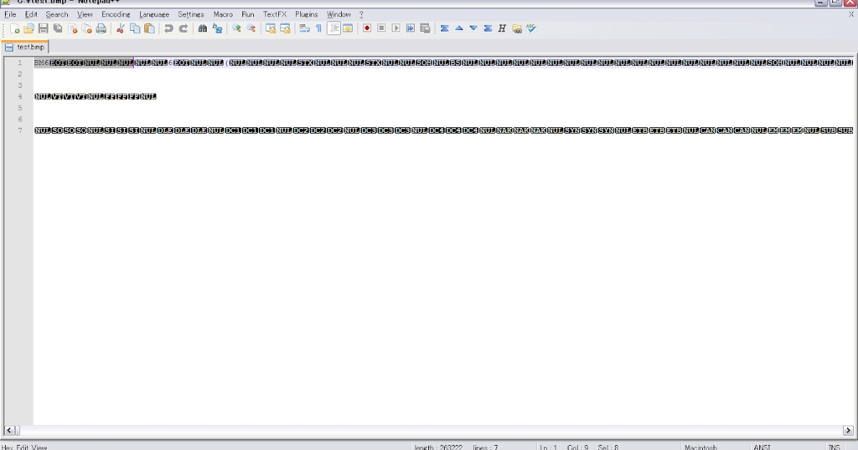The height and width of the screenshot is (450, 858).
Task: Click the Macintosh line-ending status entry
Action: tap(701, 447)
